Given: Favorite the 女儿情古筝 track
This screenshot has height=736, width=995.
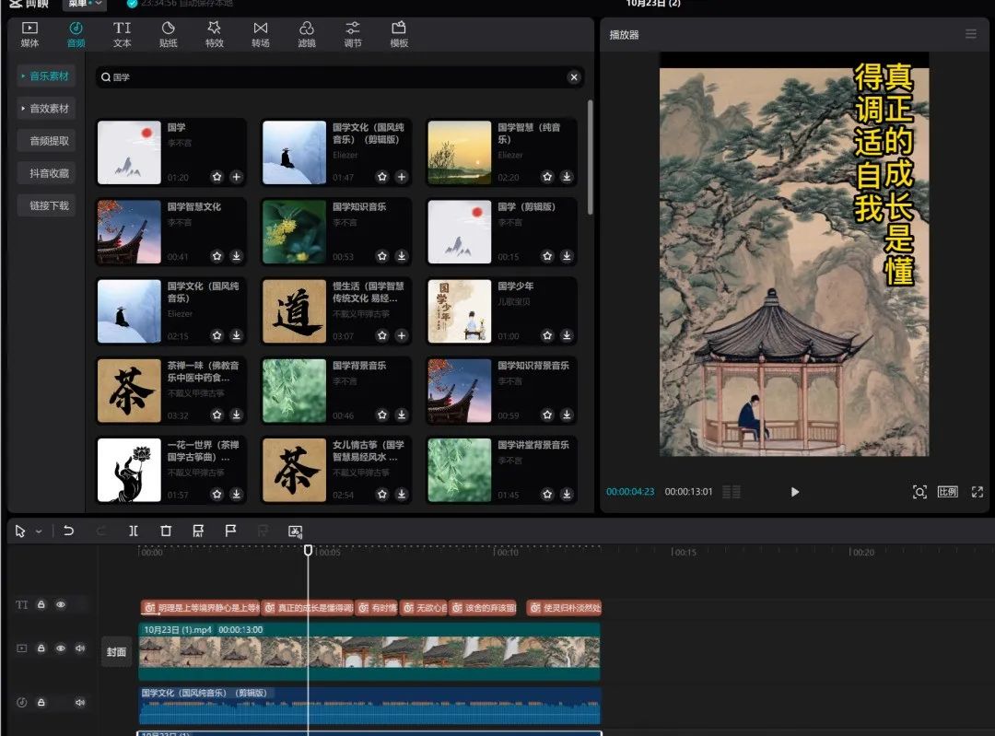Looking at the screenshot, I should pos(382,495).
